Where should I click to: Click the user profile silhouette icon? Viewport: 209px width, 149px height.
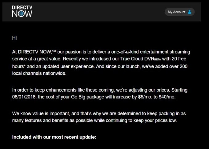pyautogui.click(x=190, y=12)
